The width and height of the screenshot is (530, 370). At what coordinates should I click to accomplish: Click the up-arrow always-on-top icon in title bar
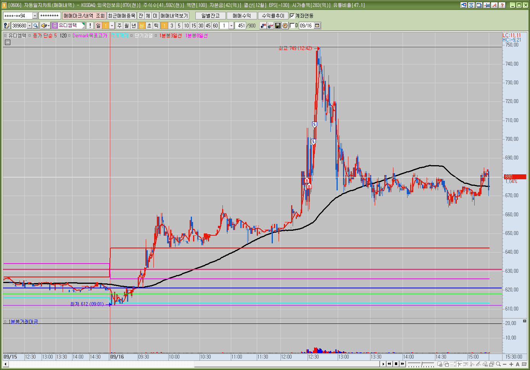click(472, 5)
